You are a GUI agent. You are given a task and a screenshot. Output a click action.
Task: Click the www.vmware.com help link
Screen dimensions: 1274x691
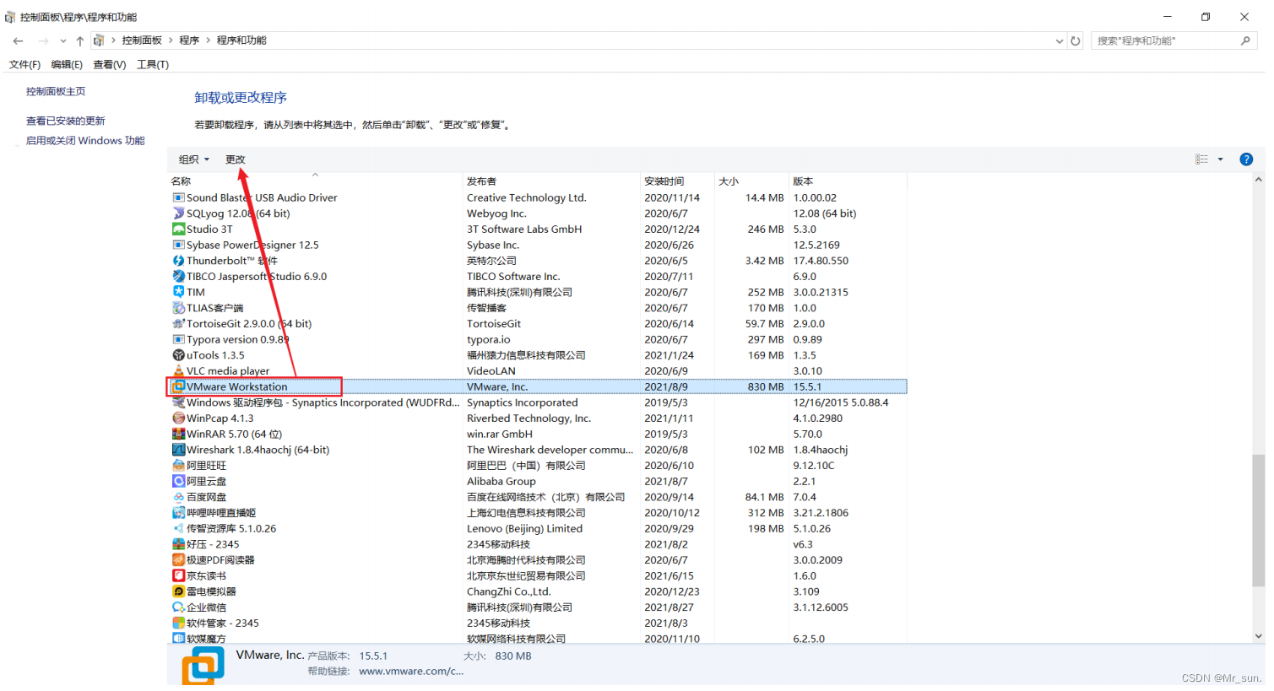pyautogui.click(x=411, y=672)
